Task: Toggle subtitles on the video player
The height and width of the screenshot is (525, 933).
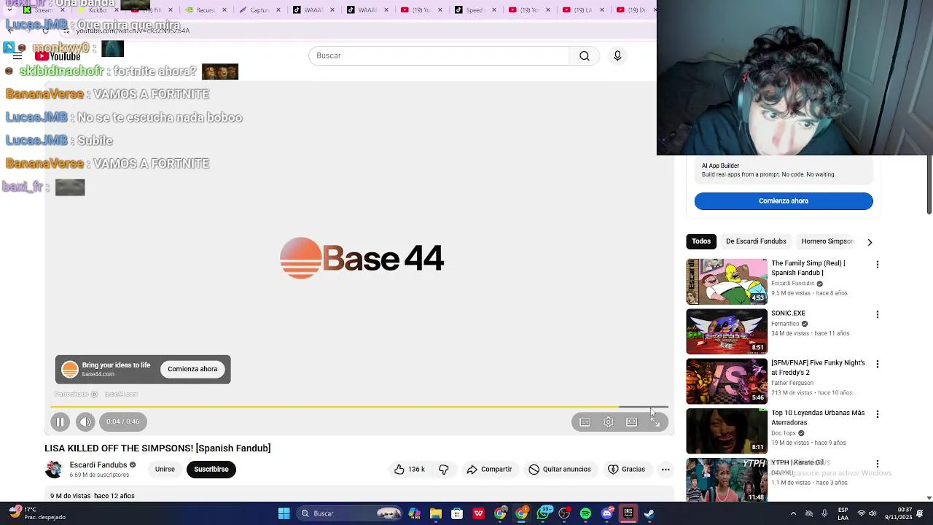Action: click(x=585, y=422)
